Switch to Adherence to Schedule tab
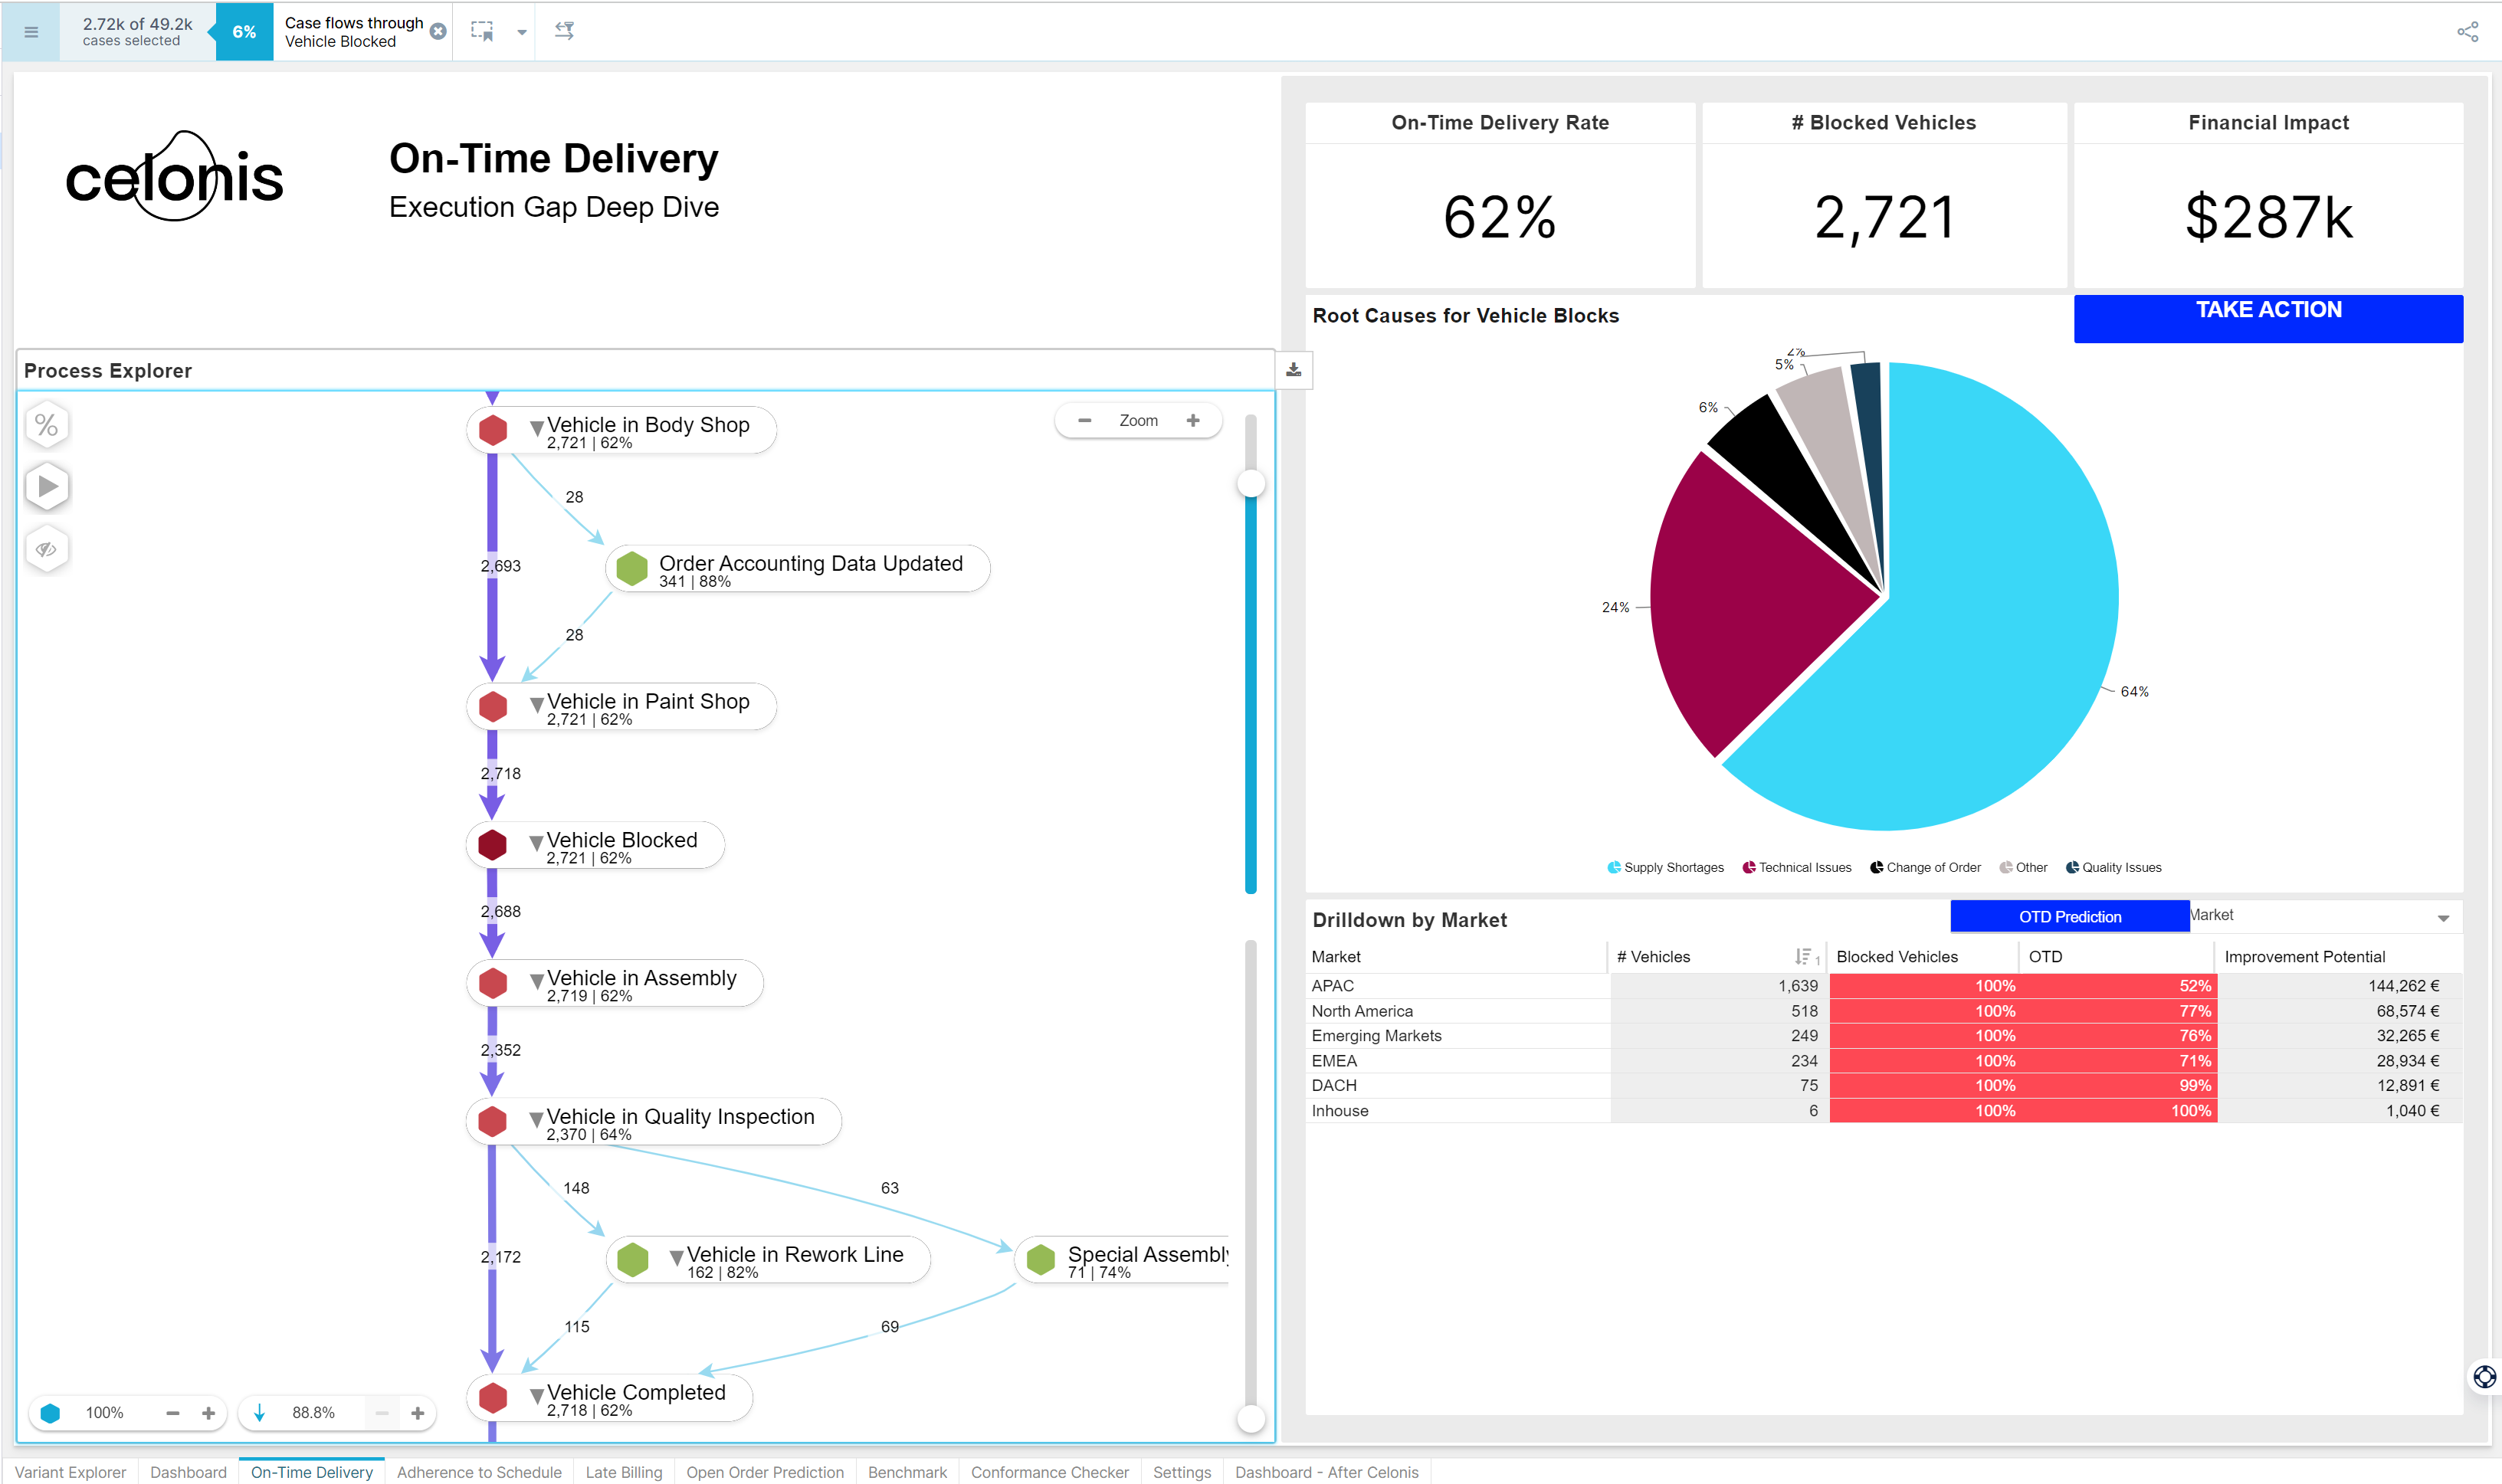This screenshot has height=1484, width=2502. [x=479, y=1472]
